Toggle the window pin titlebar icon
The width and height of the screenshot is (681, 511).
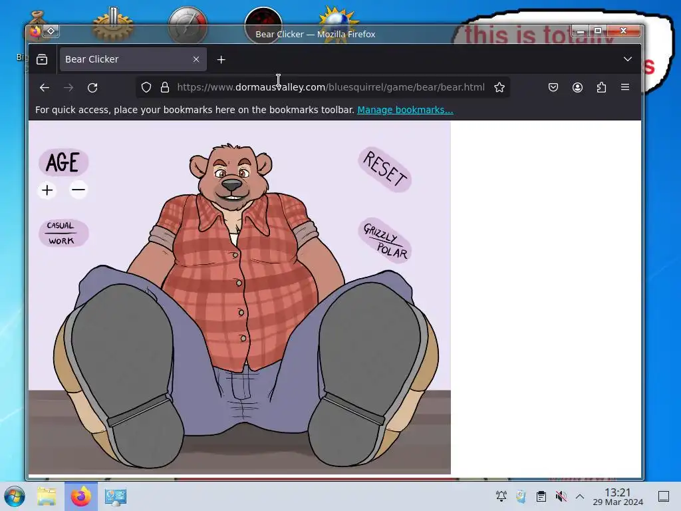tap(51, 31)
